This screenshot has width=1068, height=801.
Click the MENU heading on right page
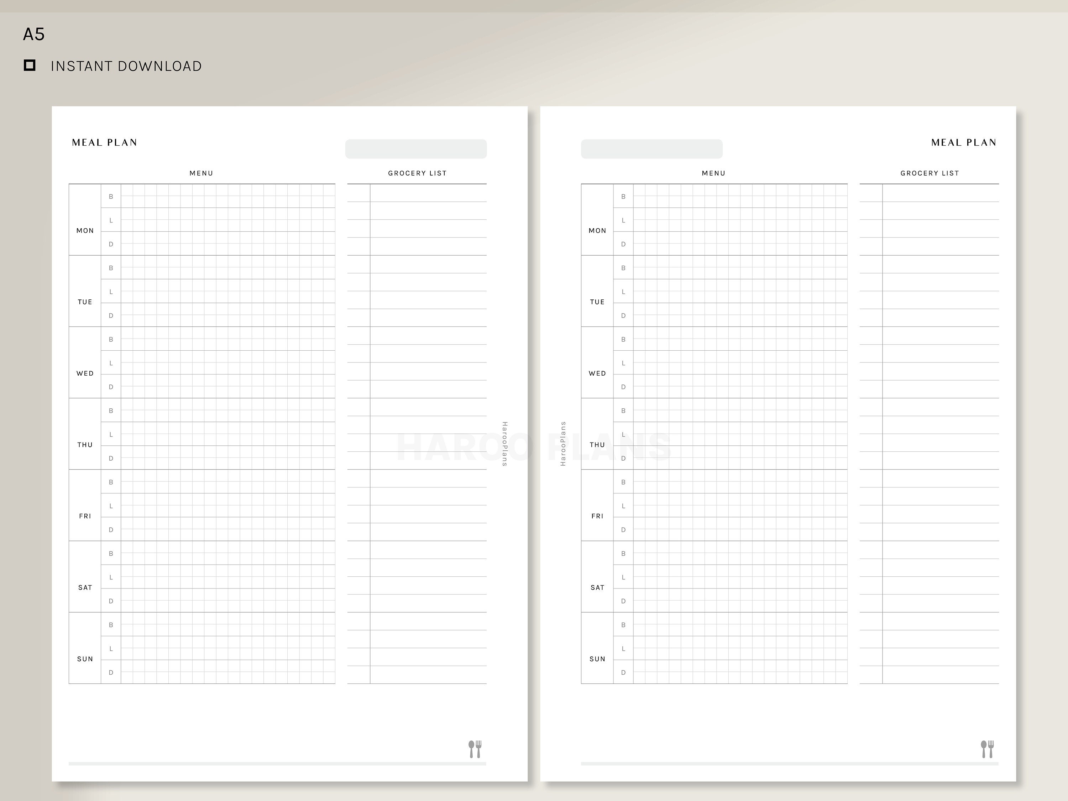[x=714, y=173]
